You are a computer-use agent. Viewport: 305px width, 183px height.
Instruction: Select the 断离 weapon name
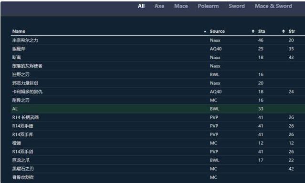pos(16,57)
